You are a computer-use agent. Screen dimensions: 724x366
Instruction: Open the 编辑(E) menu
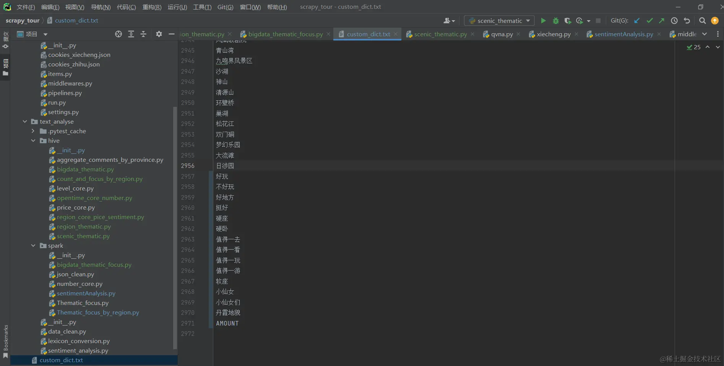pyautogui.click(x=50, y=7)
